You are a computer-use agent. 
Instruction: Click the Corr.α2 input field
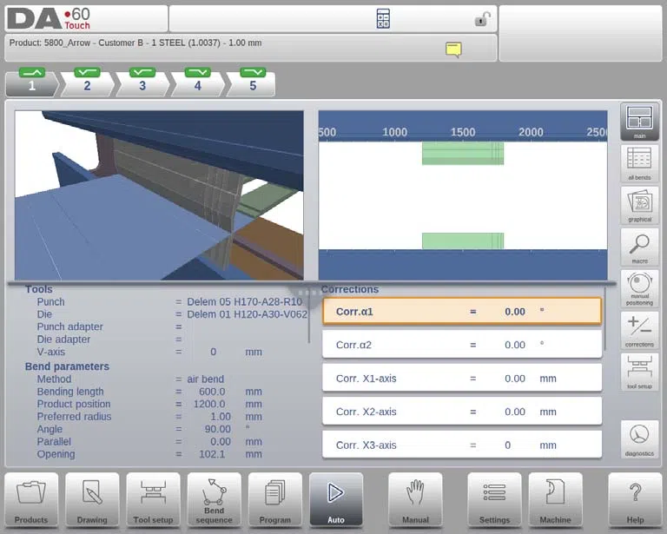pyautogui.click(x=462, y=345)
